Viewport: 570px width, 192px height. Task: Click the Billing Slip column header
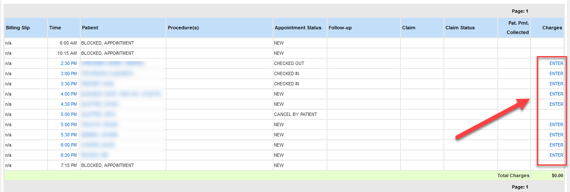click(x=18, y=28)
